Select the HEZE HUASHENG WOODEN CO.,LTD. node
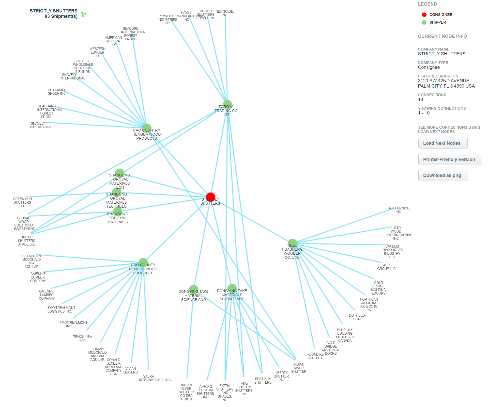 tap(292, 243)
